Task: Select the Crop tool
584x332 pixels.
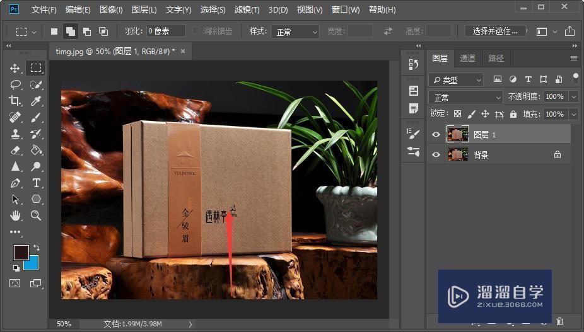Action: [15, 101]
